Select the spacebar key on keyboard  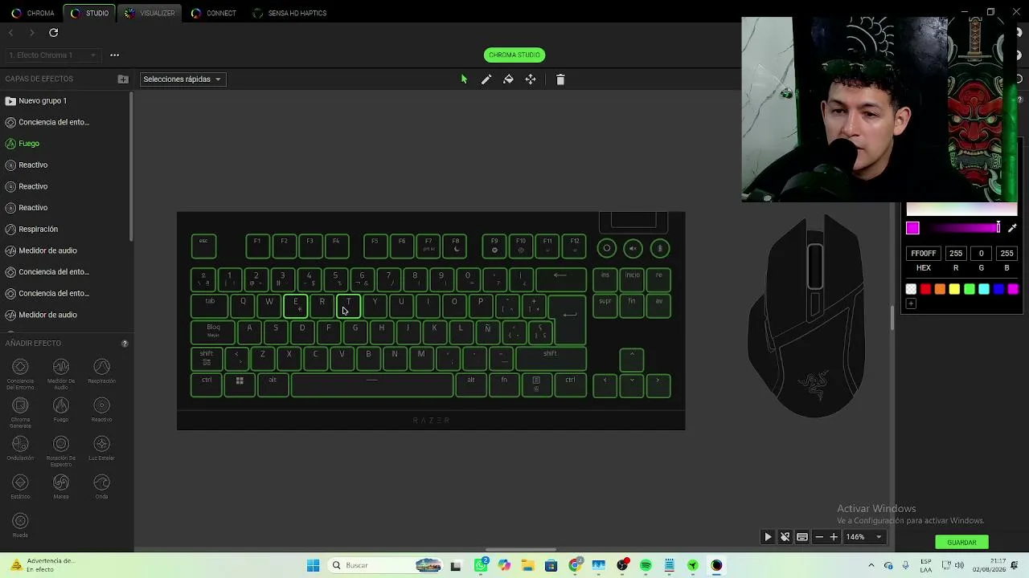[x=372, y=385]
